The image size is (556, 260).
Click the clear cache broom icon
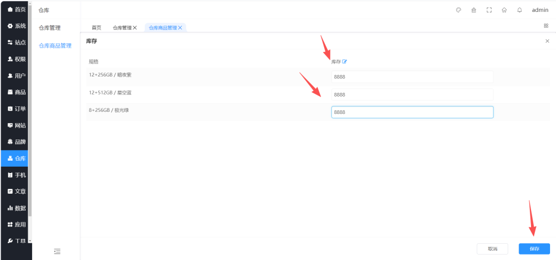473,10
